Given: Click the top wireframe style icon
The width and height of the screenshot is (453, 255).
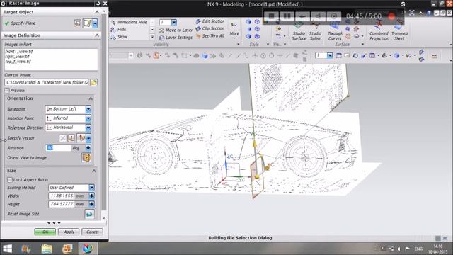Looking at the screenshot, I should coord(257,22).
